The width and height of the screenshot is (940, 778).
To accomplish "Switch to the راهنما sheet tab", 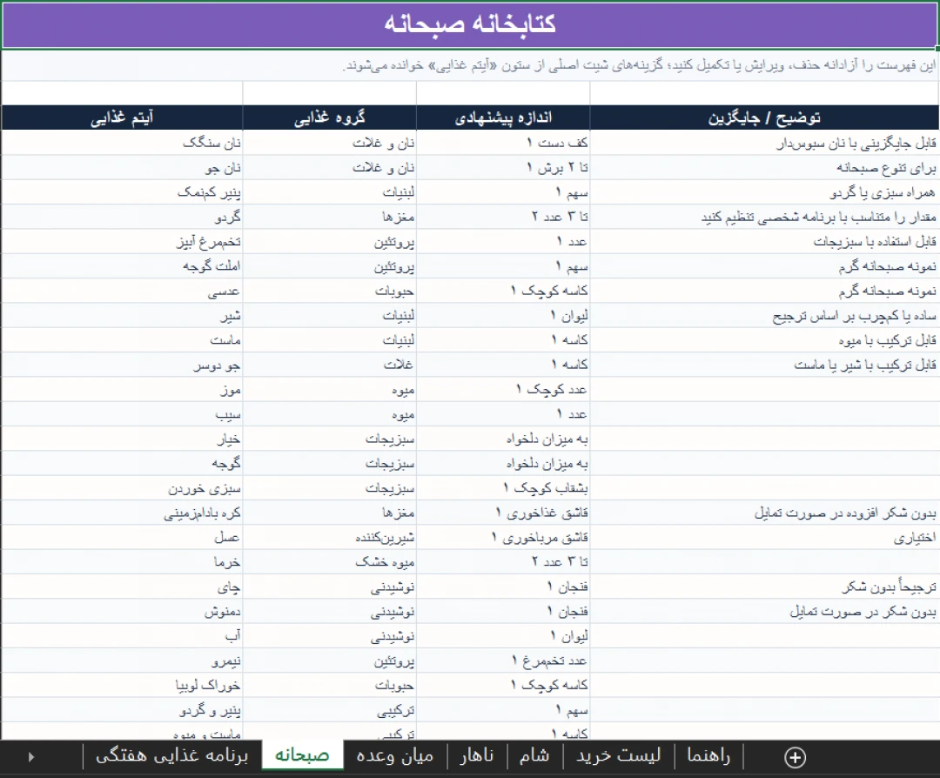I will 708,755.
